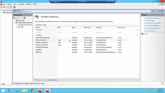Click the Windows Start button
Screen dimensions: 165x93
pos(3,91)
